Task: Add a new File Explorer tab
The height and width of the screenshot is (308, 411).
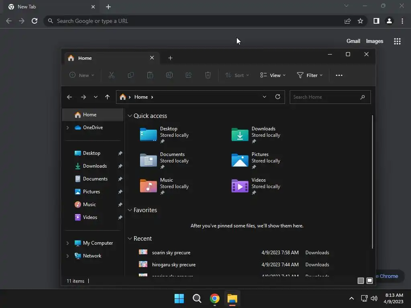Action: pyautogui.click(x=170, y=58)
